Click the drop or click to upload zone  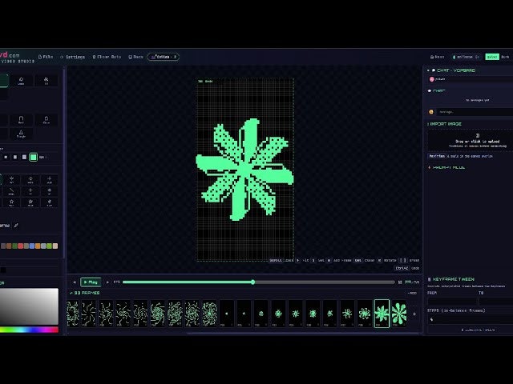coord(471,141)
